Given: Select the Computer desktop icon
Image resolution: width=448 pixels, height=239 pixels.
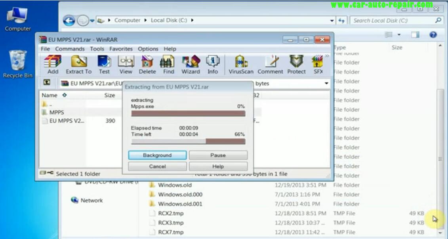Looking at the screenshot, I should coord(17,19).
